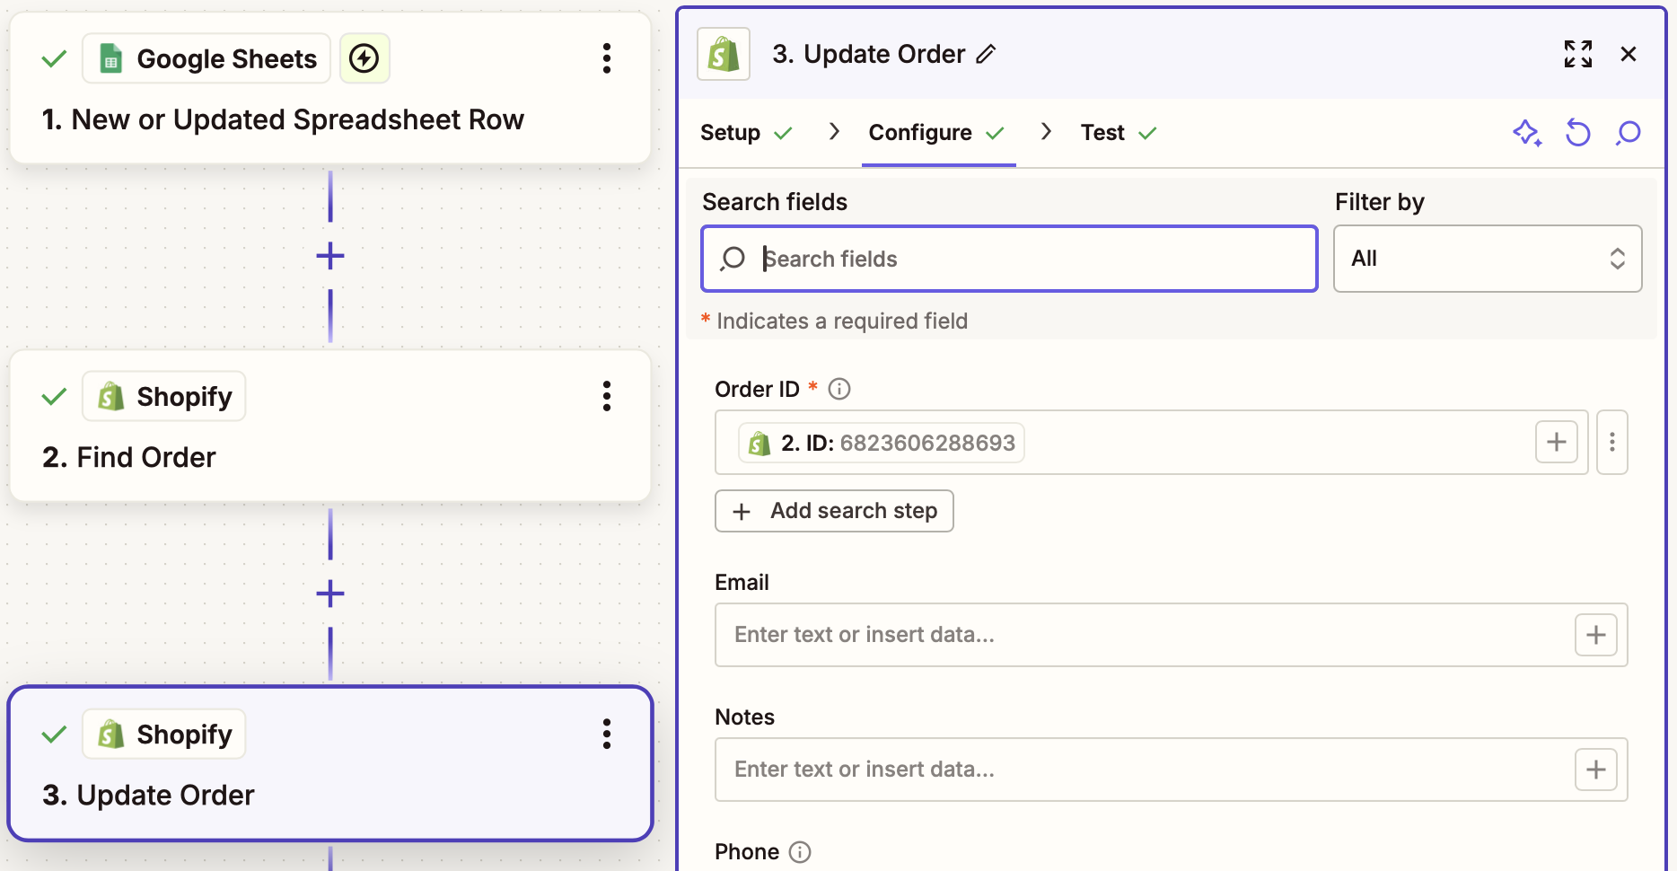Switch to the Configure tab

(936, 133)
